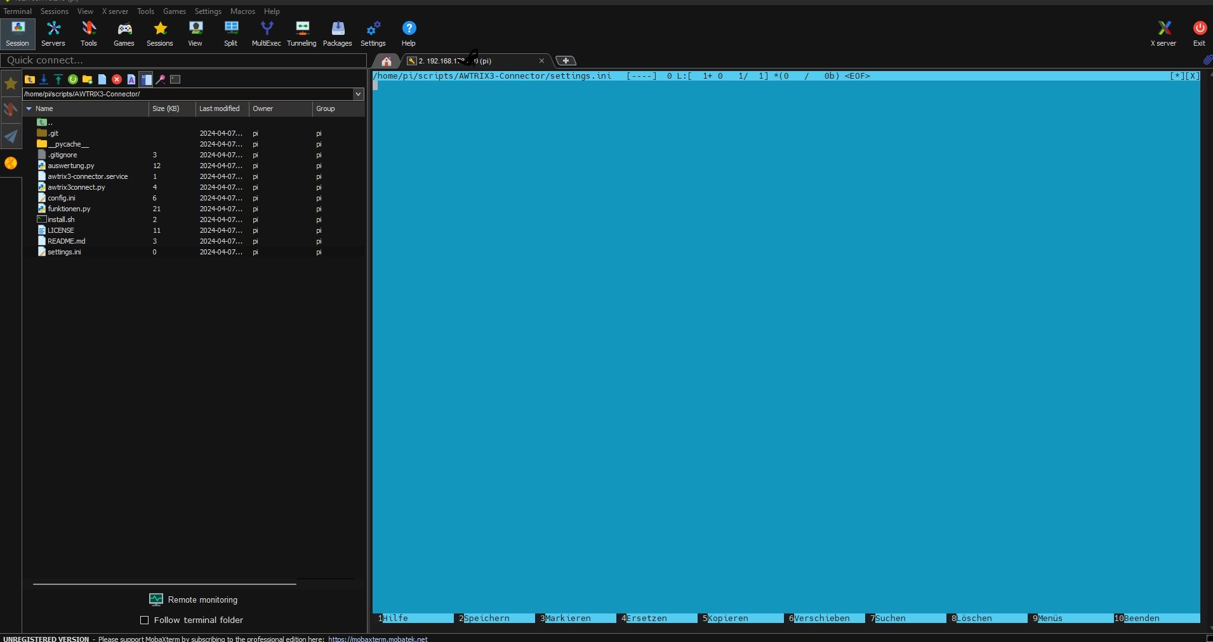The image size is (1213, 642).
Task: Open the mobaxterm.mobatek.net link
Action: tap(378, 638)
